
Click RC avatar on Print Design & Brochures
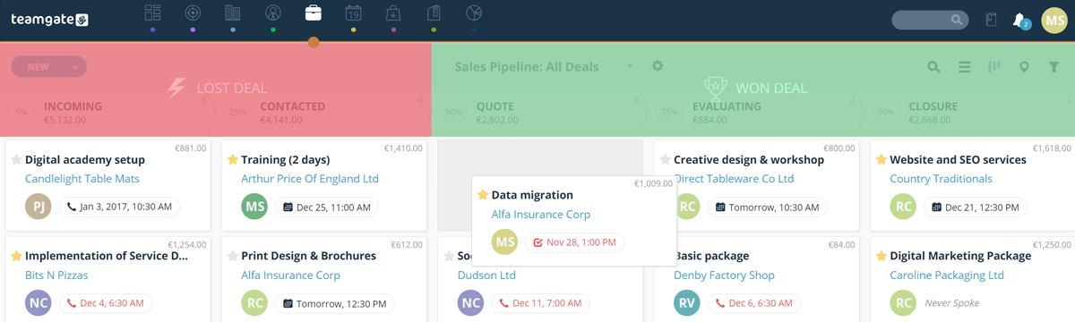point(254,303)
